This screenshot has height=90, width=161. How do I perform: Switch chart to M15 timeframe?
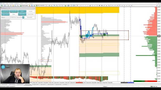[117, 5]
